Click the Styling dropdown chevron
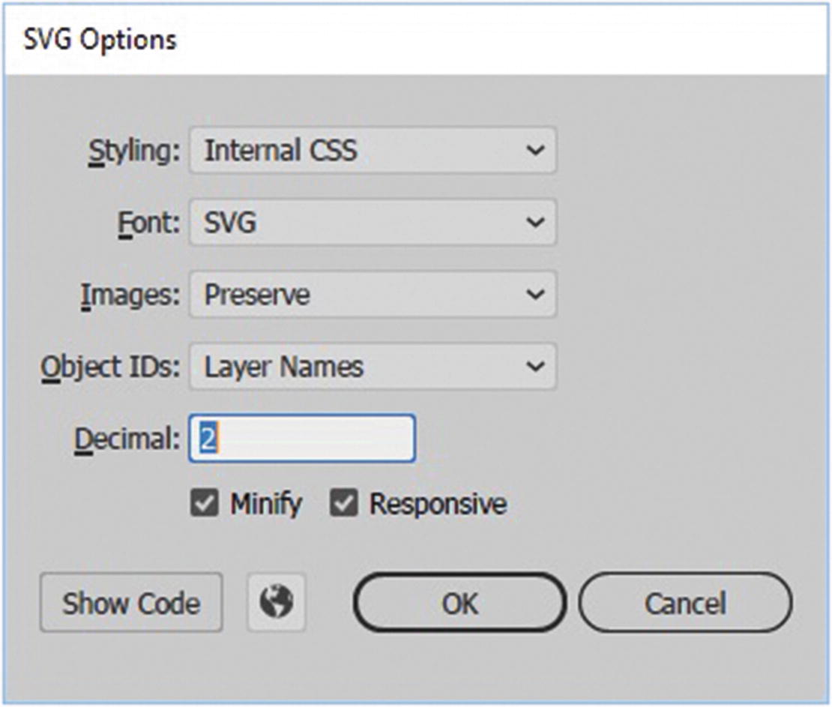The image size is (832, 707). (x=534, y=151)
